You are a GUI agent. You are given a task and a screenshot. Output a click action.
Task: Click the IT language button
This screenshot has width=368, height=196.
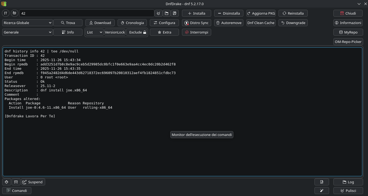6,13
